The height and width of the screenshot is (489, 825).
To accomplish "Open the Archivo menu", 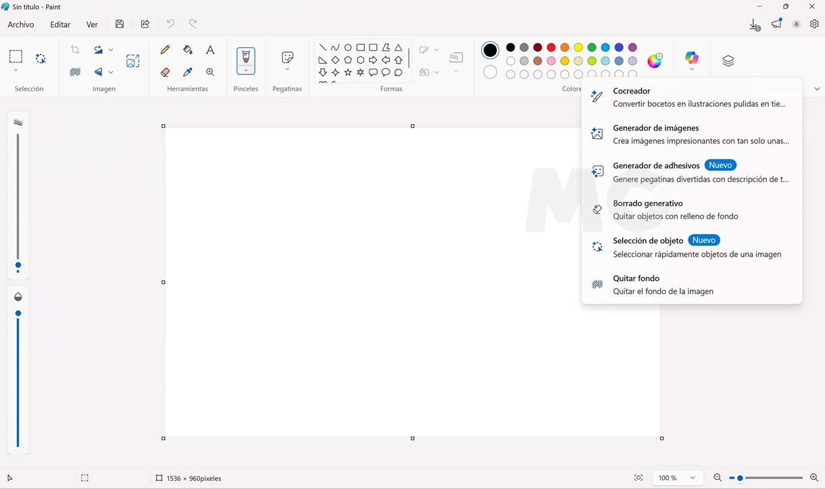I will pyautogui.click(x=21, y=24).
